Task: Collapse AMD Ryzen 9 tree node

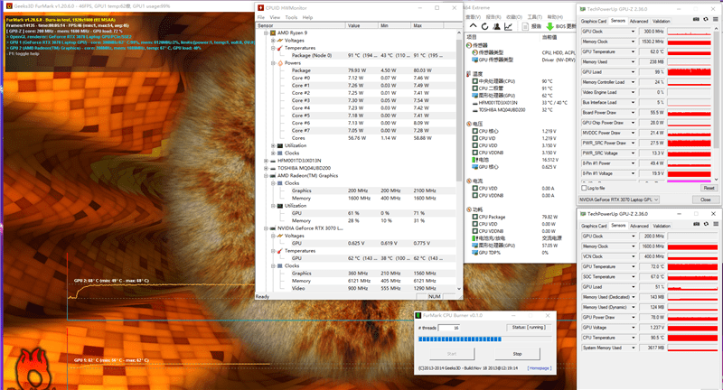Action: tap(266, 33)
